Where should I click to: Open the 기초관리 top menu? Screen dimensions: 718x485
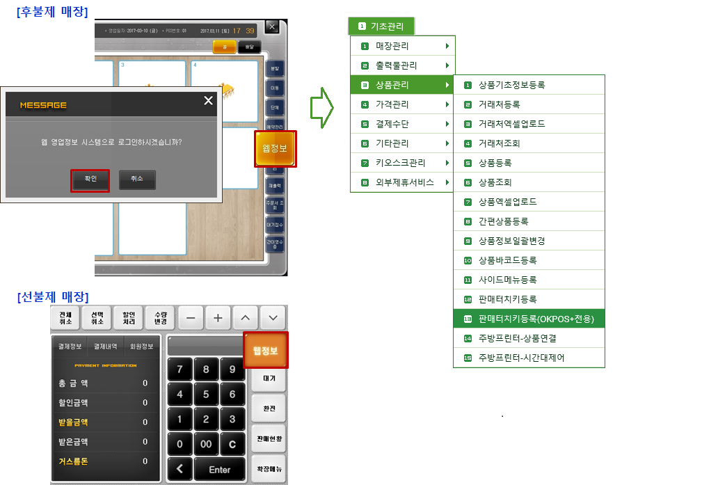(381, 26)
